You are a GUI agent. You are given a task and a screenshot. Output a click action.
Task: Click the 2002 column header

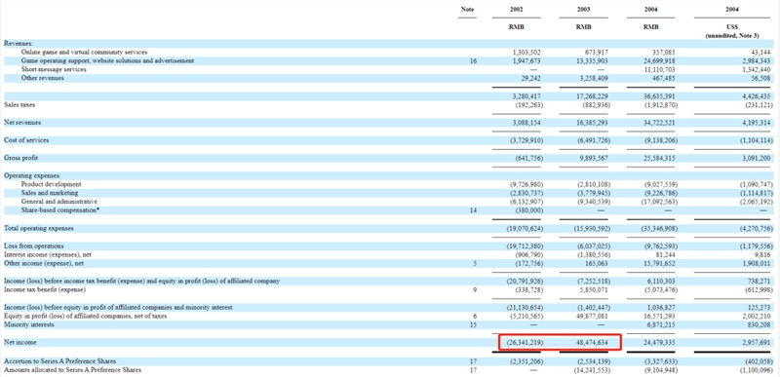[517, 10]
